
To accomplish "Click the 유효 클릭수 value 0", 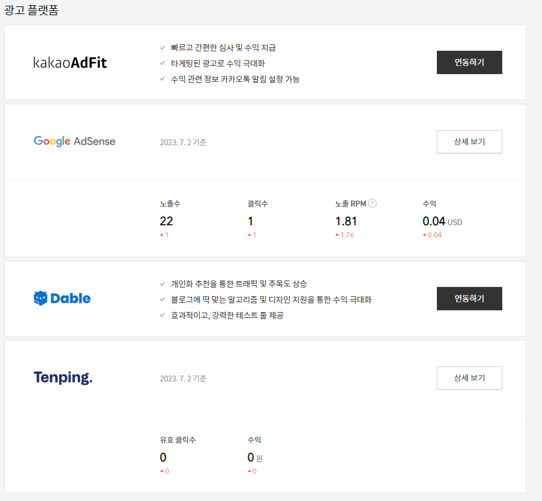I will coord(163,457).
